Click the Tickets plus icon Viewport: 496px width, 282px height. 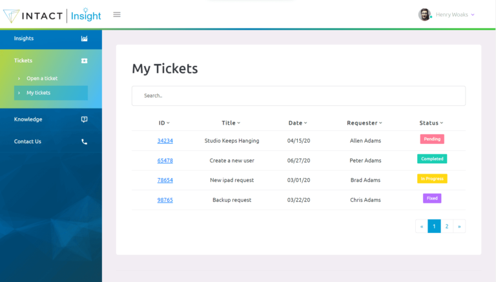(84, 61)
